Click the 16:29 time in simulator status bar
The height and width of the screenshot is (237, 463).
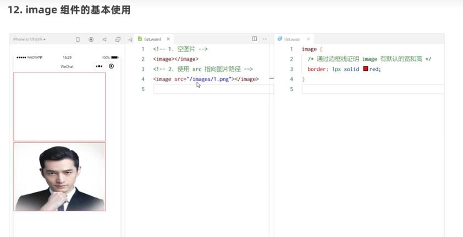(67, 58)
